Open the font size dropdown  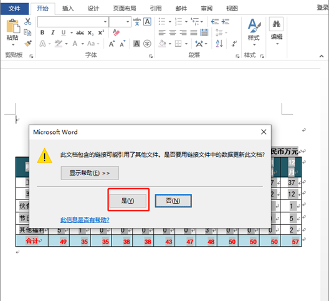(128, 22)
